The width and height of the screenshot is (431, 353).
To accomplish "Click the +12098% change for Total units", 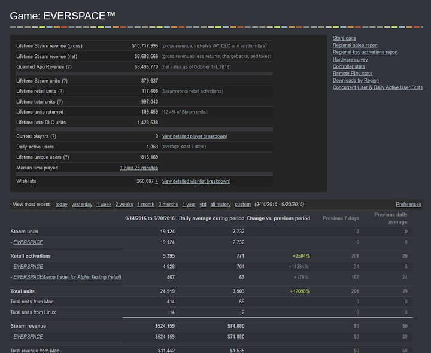I will 300,291.
